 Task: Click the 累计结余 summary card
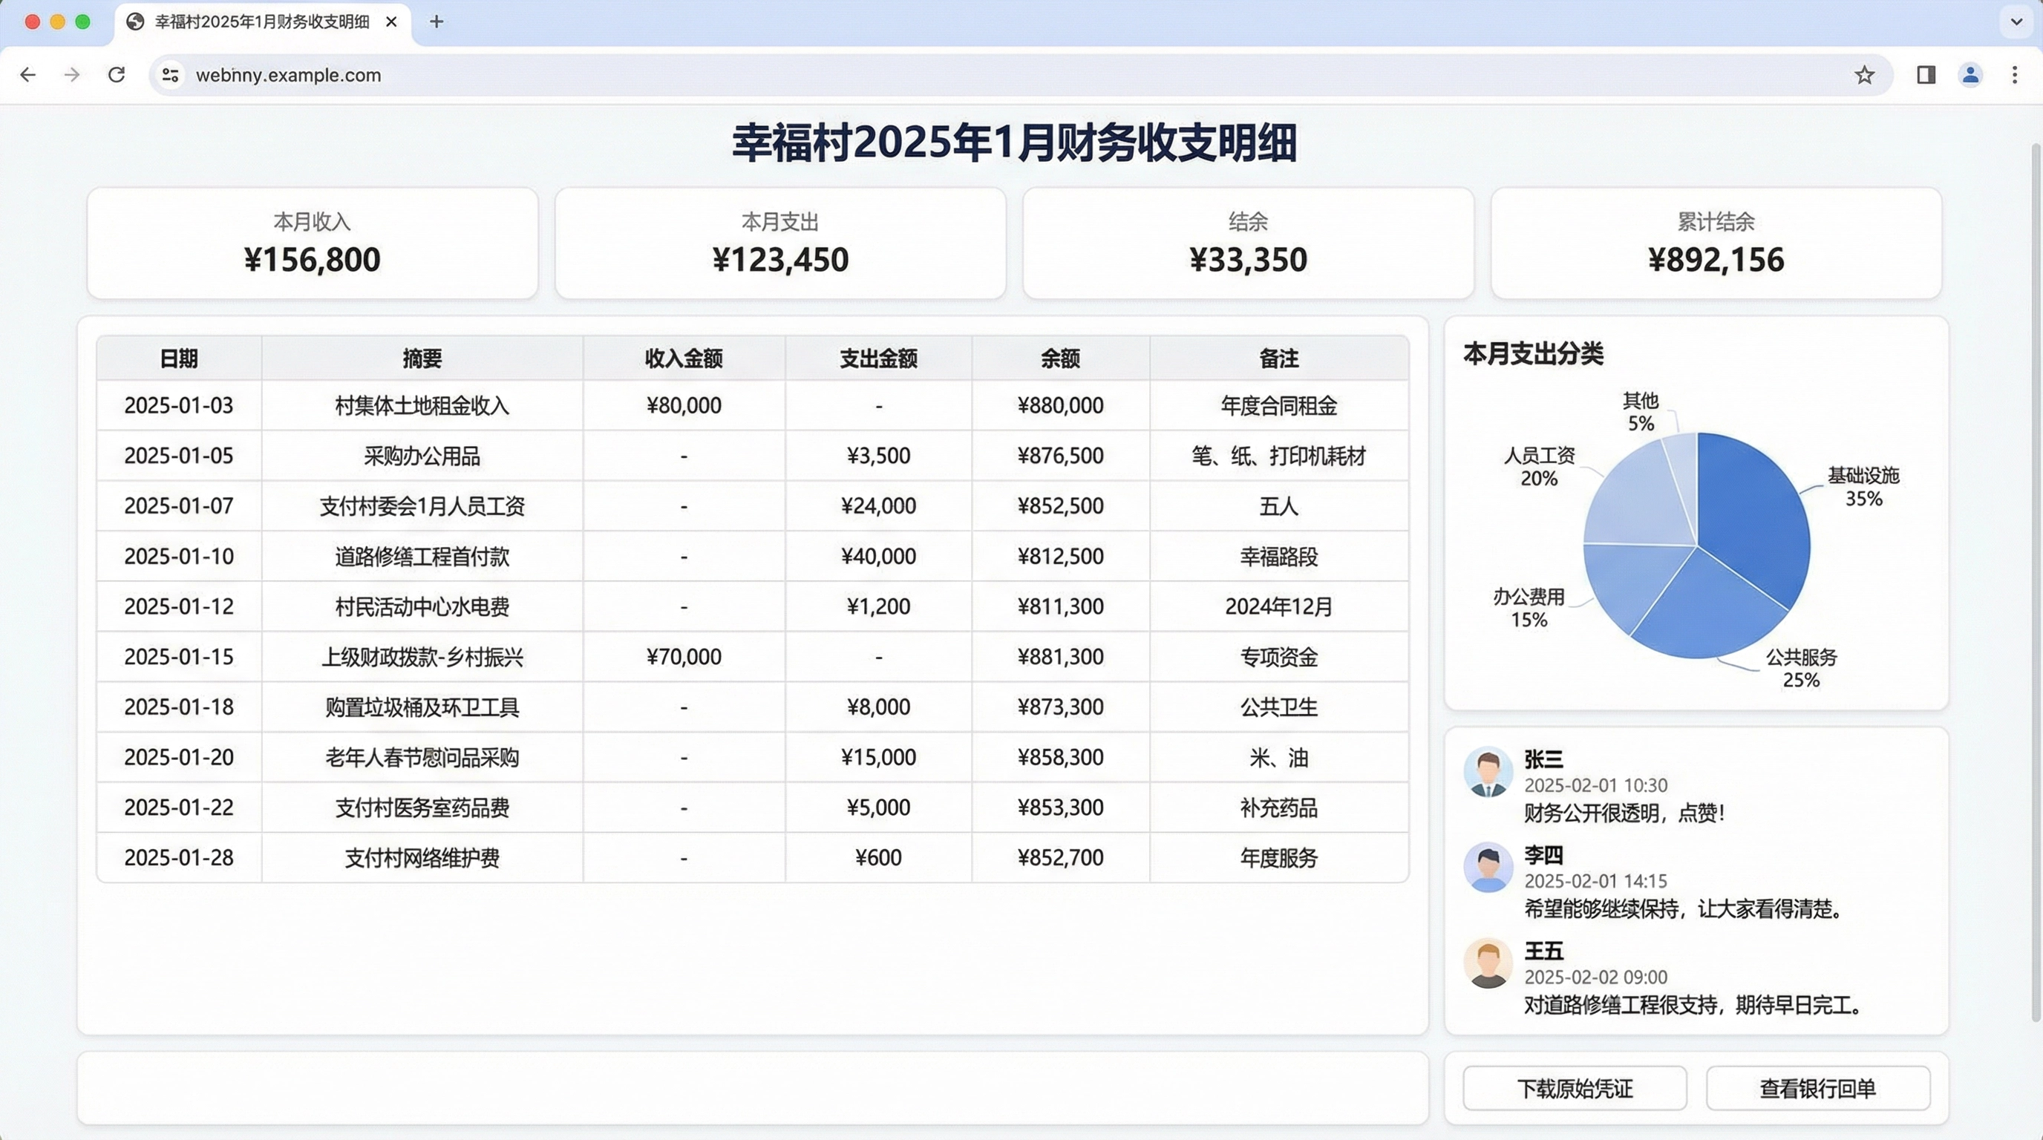(1716, 243)
